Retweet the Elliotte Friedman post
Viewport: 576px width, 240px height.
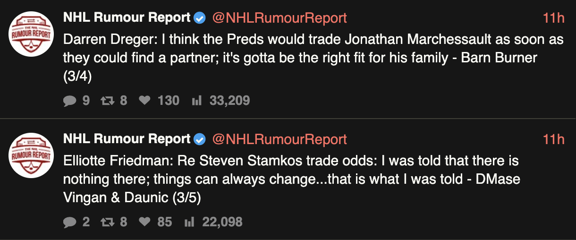pyautogui.click(x=107, y=222)
